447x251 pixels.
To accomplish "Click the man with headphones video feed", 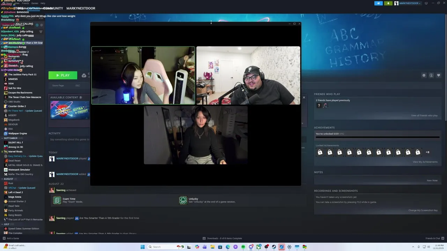I will (x=248, y=75).
